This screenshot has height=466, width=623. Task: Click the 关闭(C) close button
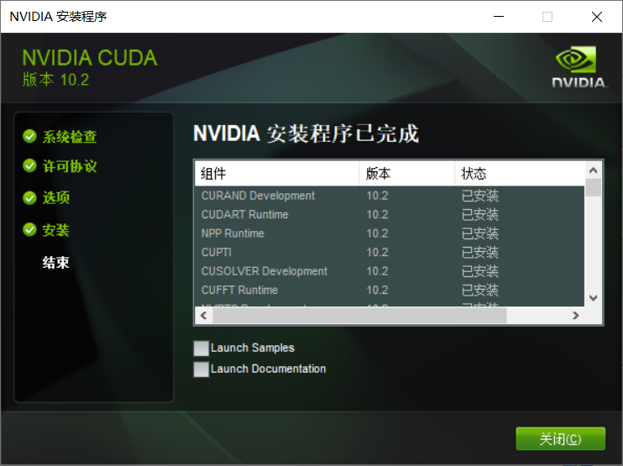[560, 438]
